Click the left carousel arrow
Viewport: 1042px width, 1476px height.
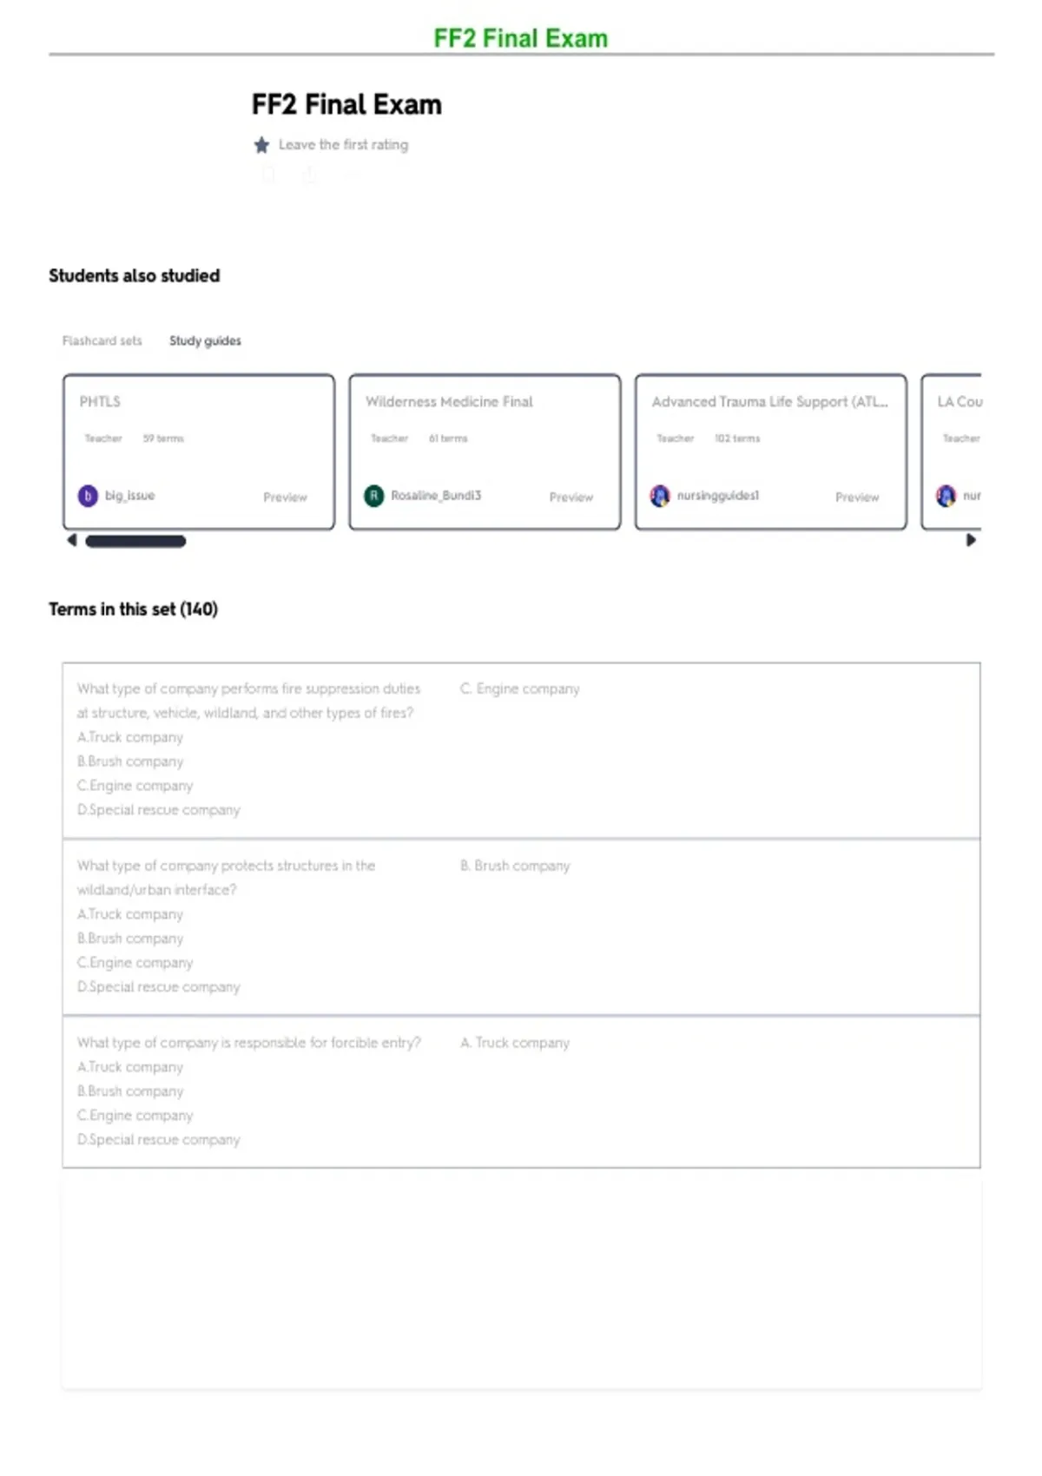point(72,540)
